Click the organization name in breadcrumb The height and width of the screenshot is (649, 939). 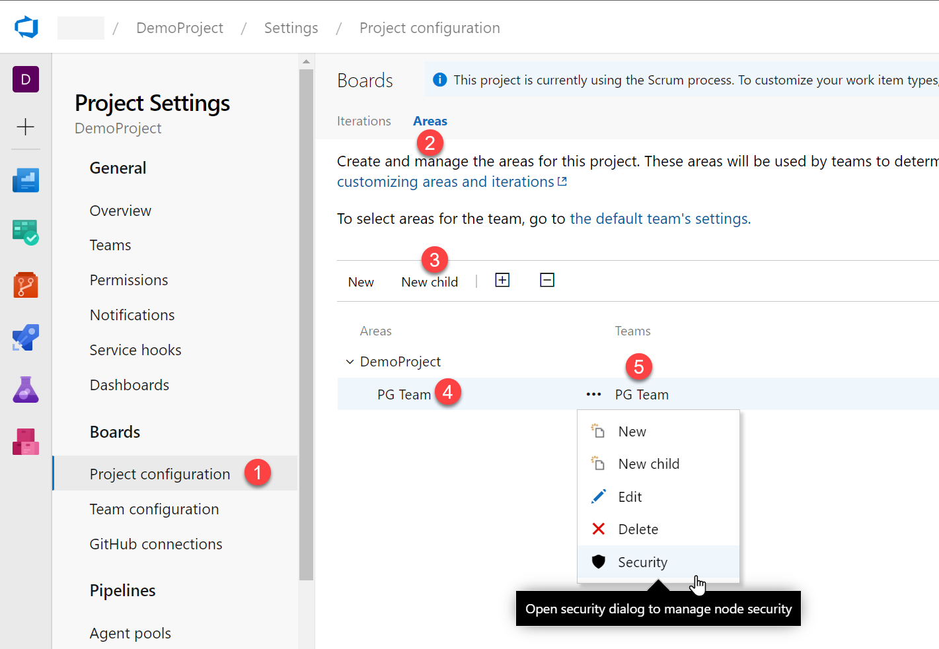point(81,28)
